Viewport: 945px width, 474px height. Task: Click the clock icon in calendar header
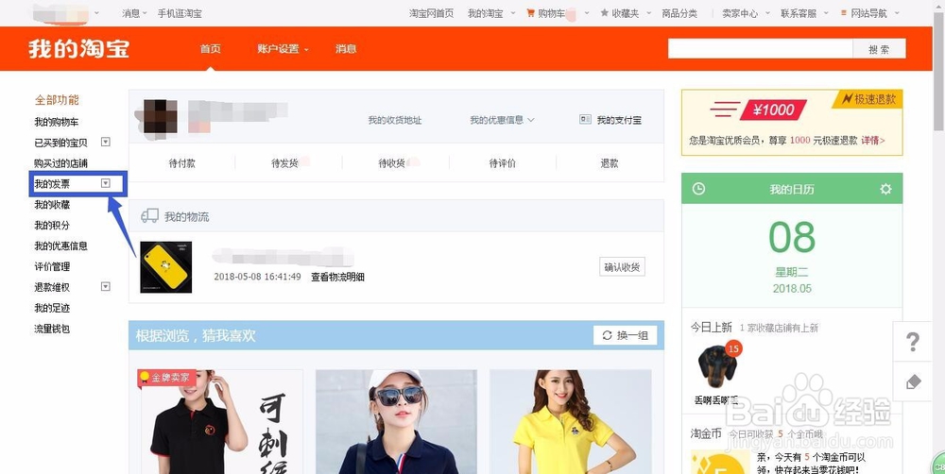click(x=698, y=189)
